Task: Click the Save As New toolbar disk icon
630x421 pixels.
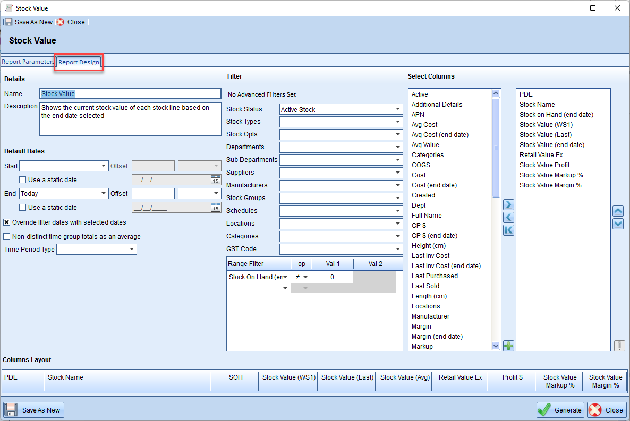Action: click(8, 22)
